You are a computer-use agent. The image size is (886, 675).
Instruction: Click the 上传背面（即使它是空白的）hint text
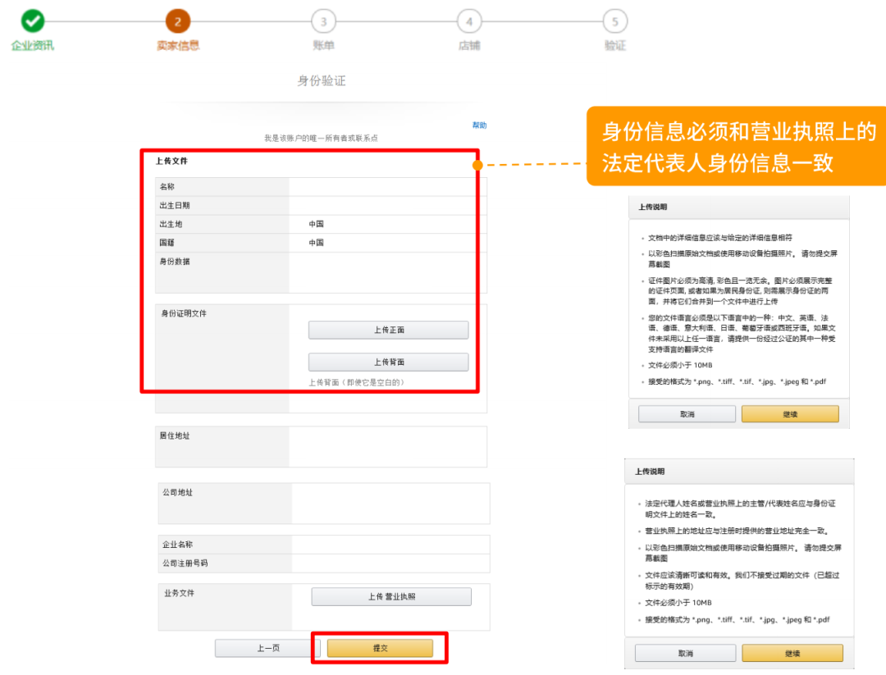click(x=357, y=382)
